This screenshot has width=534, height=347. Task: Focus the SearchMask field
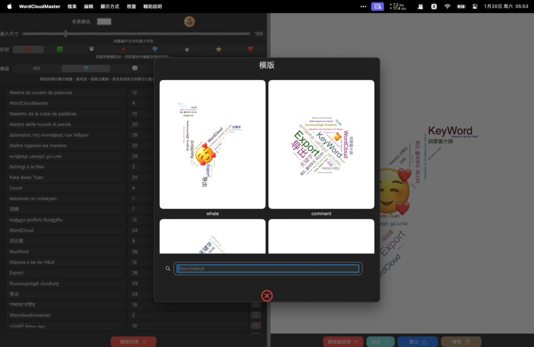point(268,269)
